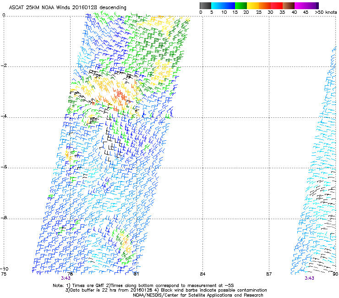Click the legend label '35'
The image size is (339, 298).
point(282,12)
